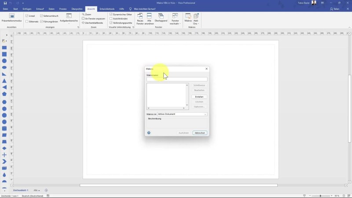
Task: Select the circle shape in sidebar
Action: pos(4,61)
